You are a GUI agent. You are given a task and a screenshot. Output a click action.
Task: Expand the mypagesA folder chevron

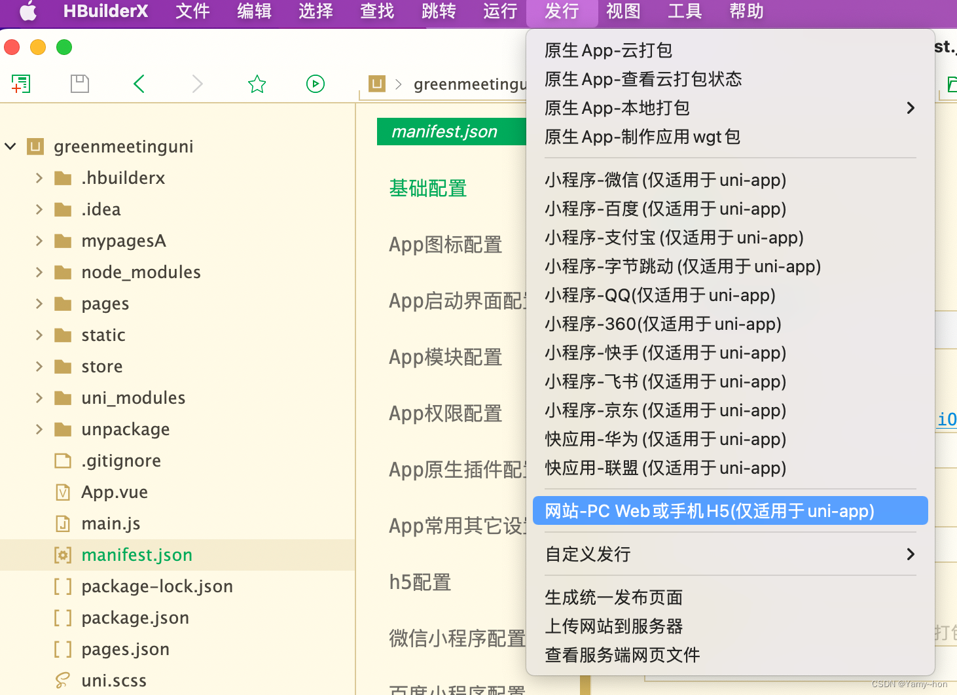tap(39, 241)
